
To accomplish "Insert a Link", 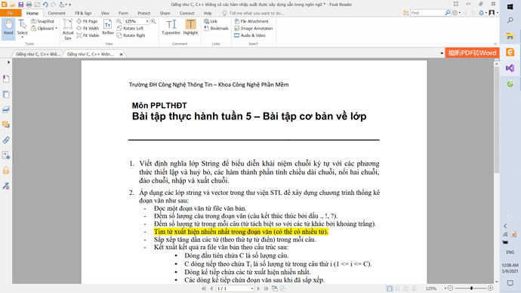I will pyautogui.click(x=211, y=21).
